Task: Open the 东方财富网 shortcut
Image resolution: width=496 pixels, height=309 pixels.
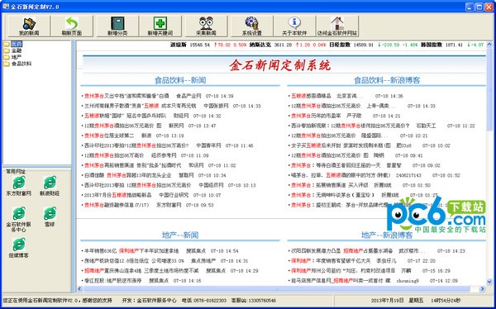Action: click(x=19, y=186)
